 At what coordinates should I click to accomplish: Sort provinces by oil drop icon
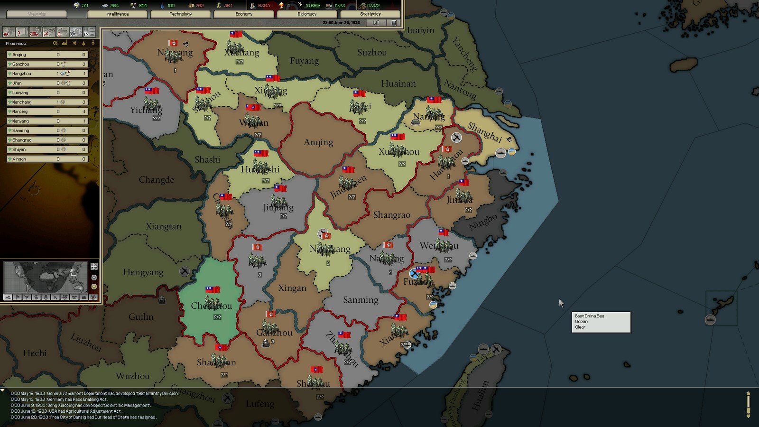[83, 43]
